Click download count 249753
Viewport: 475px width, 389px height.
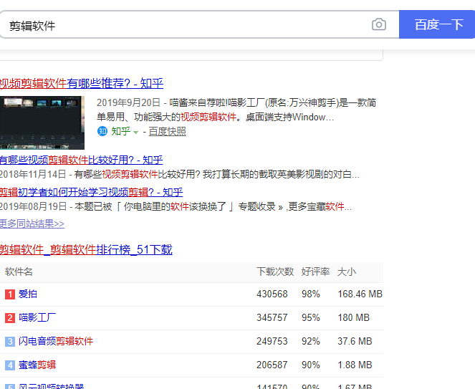pyautogui.click(x=272, y=341)
